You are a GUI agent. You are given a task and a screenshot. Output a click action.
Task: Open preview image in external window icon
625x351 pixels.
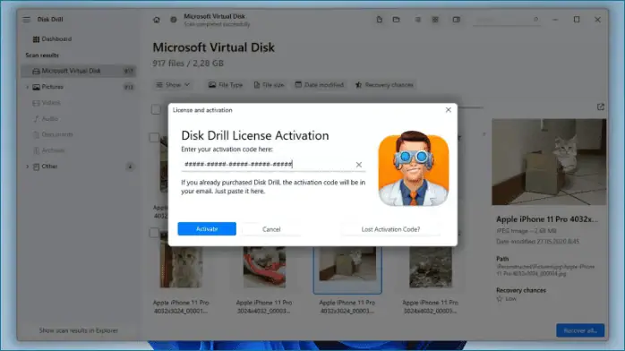coord(601,107)
